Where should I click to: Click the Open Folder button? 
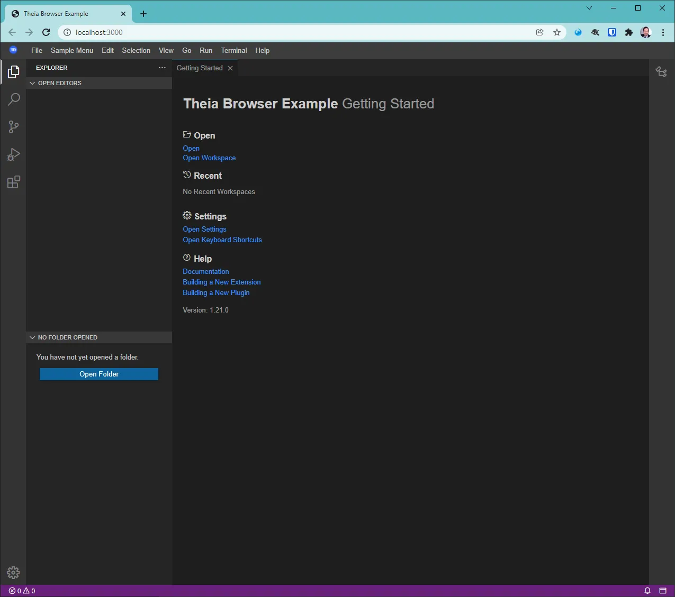(99, 374)
